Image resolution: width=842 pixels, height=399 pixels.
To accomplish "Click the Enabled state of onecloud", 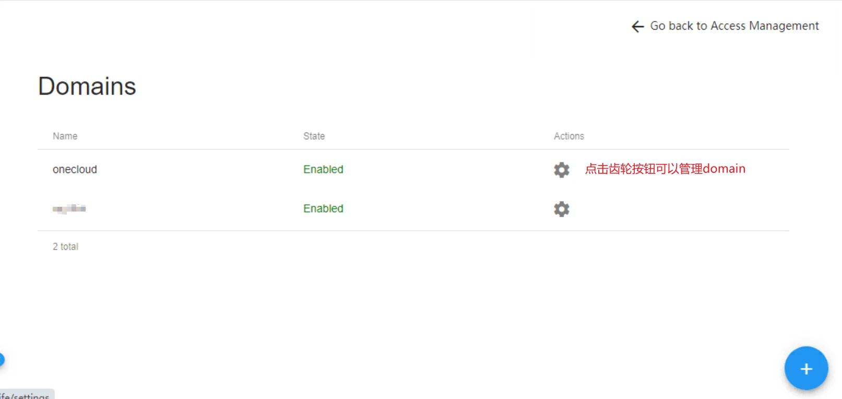I will [323, 169].
